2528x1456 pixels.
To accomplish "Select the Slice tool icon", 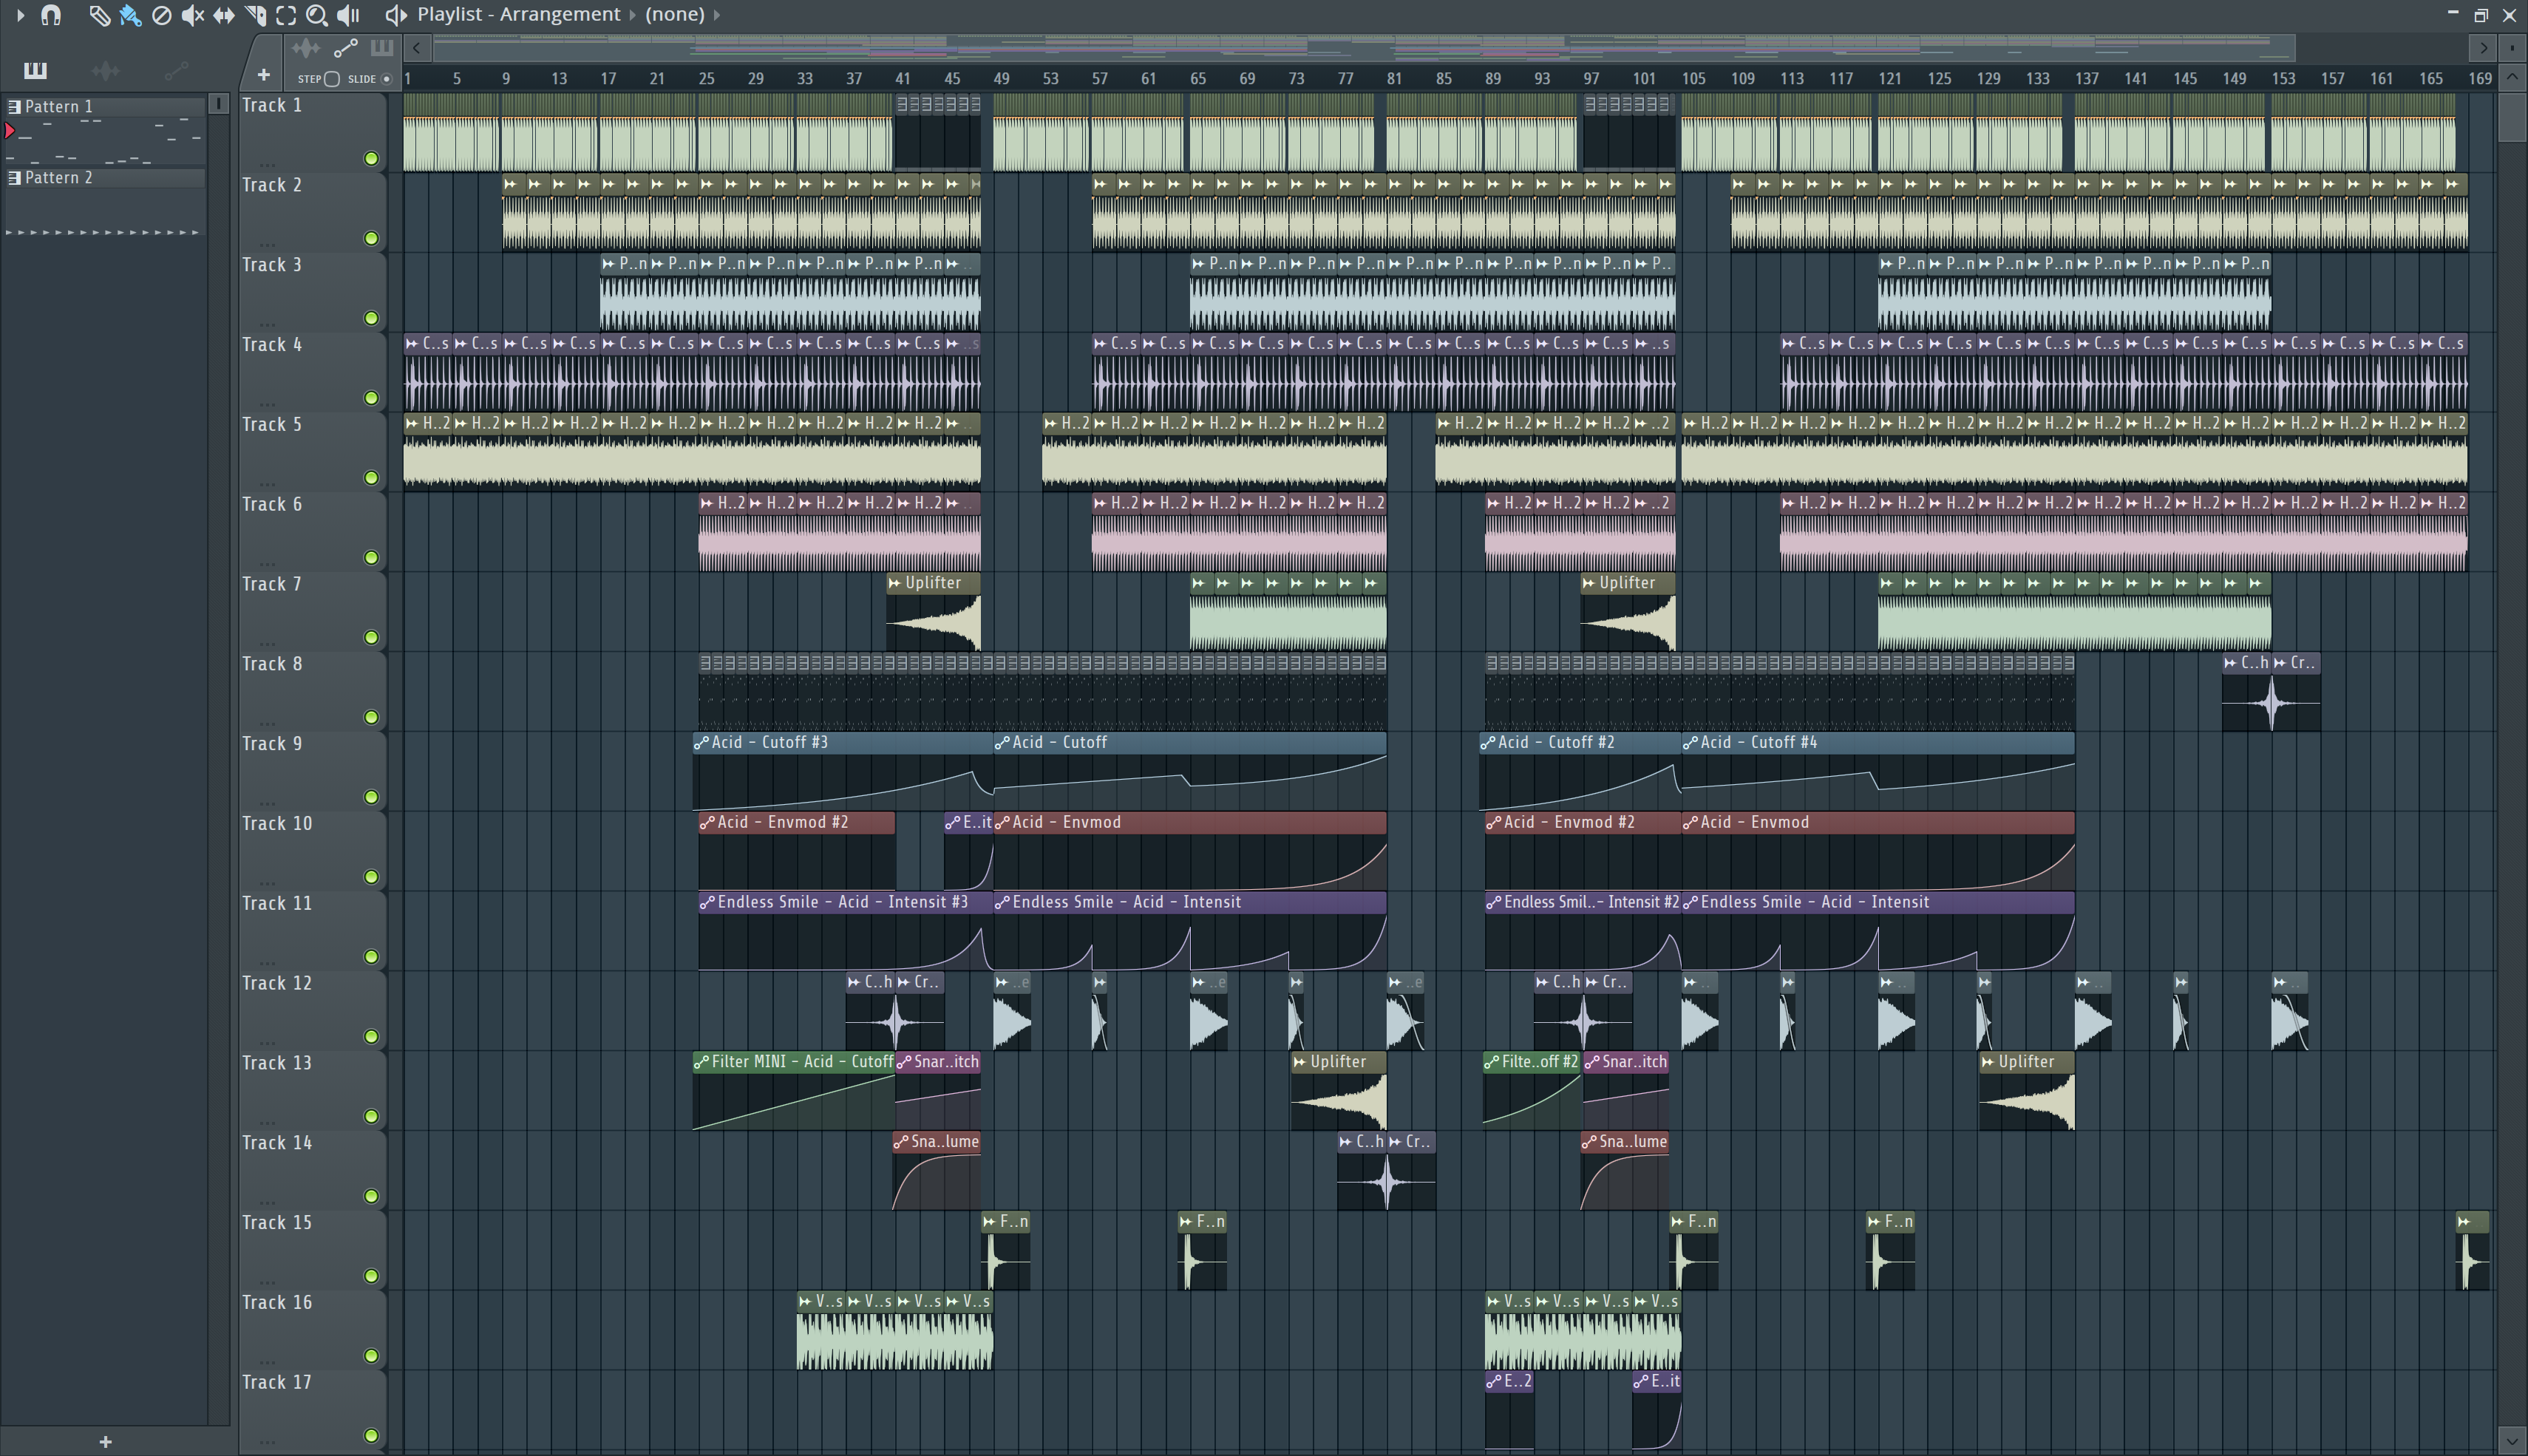I will (255, 15).
